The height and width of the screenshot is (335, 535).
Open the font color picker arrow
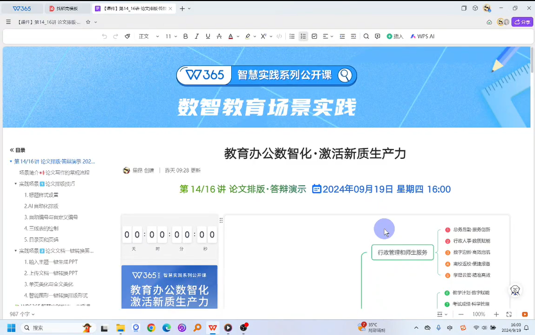point(238,37)
